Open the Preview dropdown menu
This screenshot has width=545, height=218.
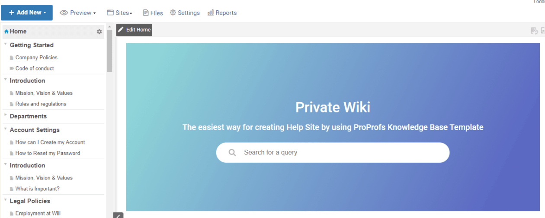(78, 13)
